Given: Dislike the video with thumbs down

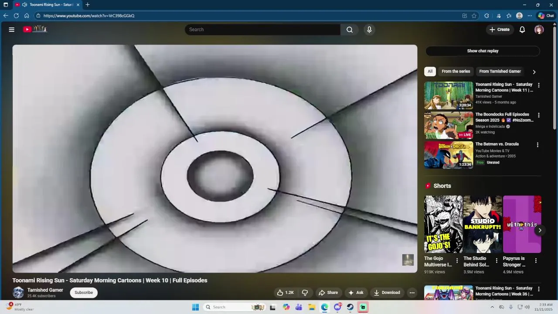Looking at the screenshot, I should click(305, 293).
